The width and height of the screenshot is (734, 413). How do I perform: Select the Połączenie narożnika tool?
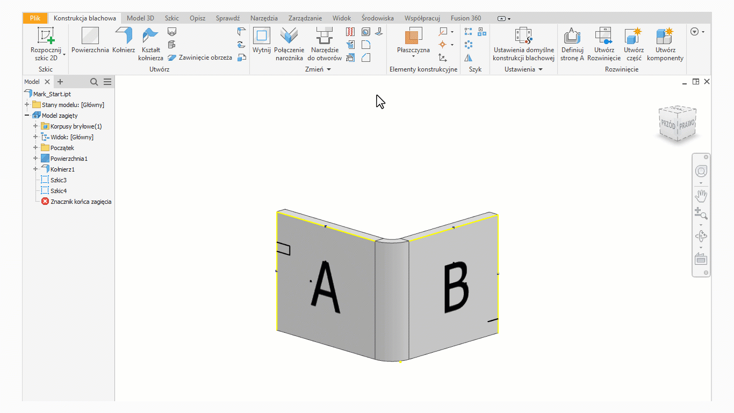pyautogui.click(x=289, y=44)
